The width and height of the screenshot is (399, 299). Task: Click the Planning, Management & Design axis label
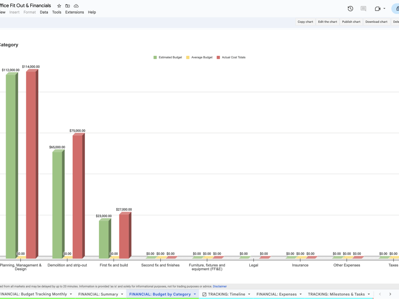pos(21,267)
